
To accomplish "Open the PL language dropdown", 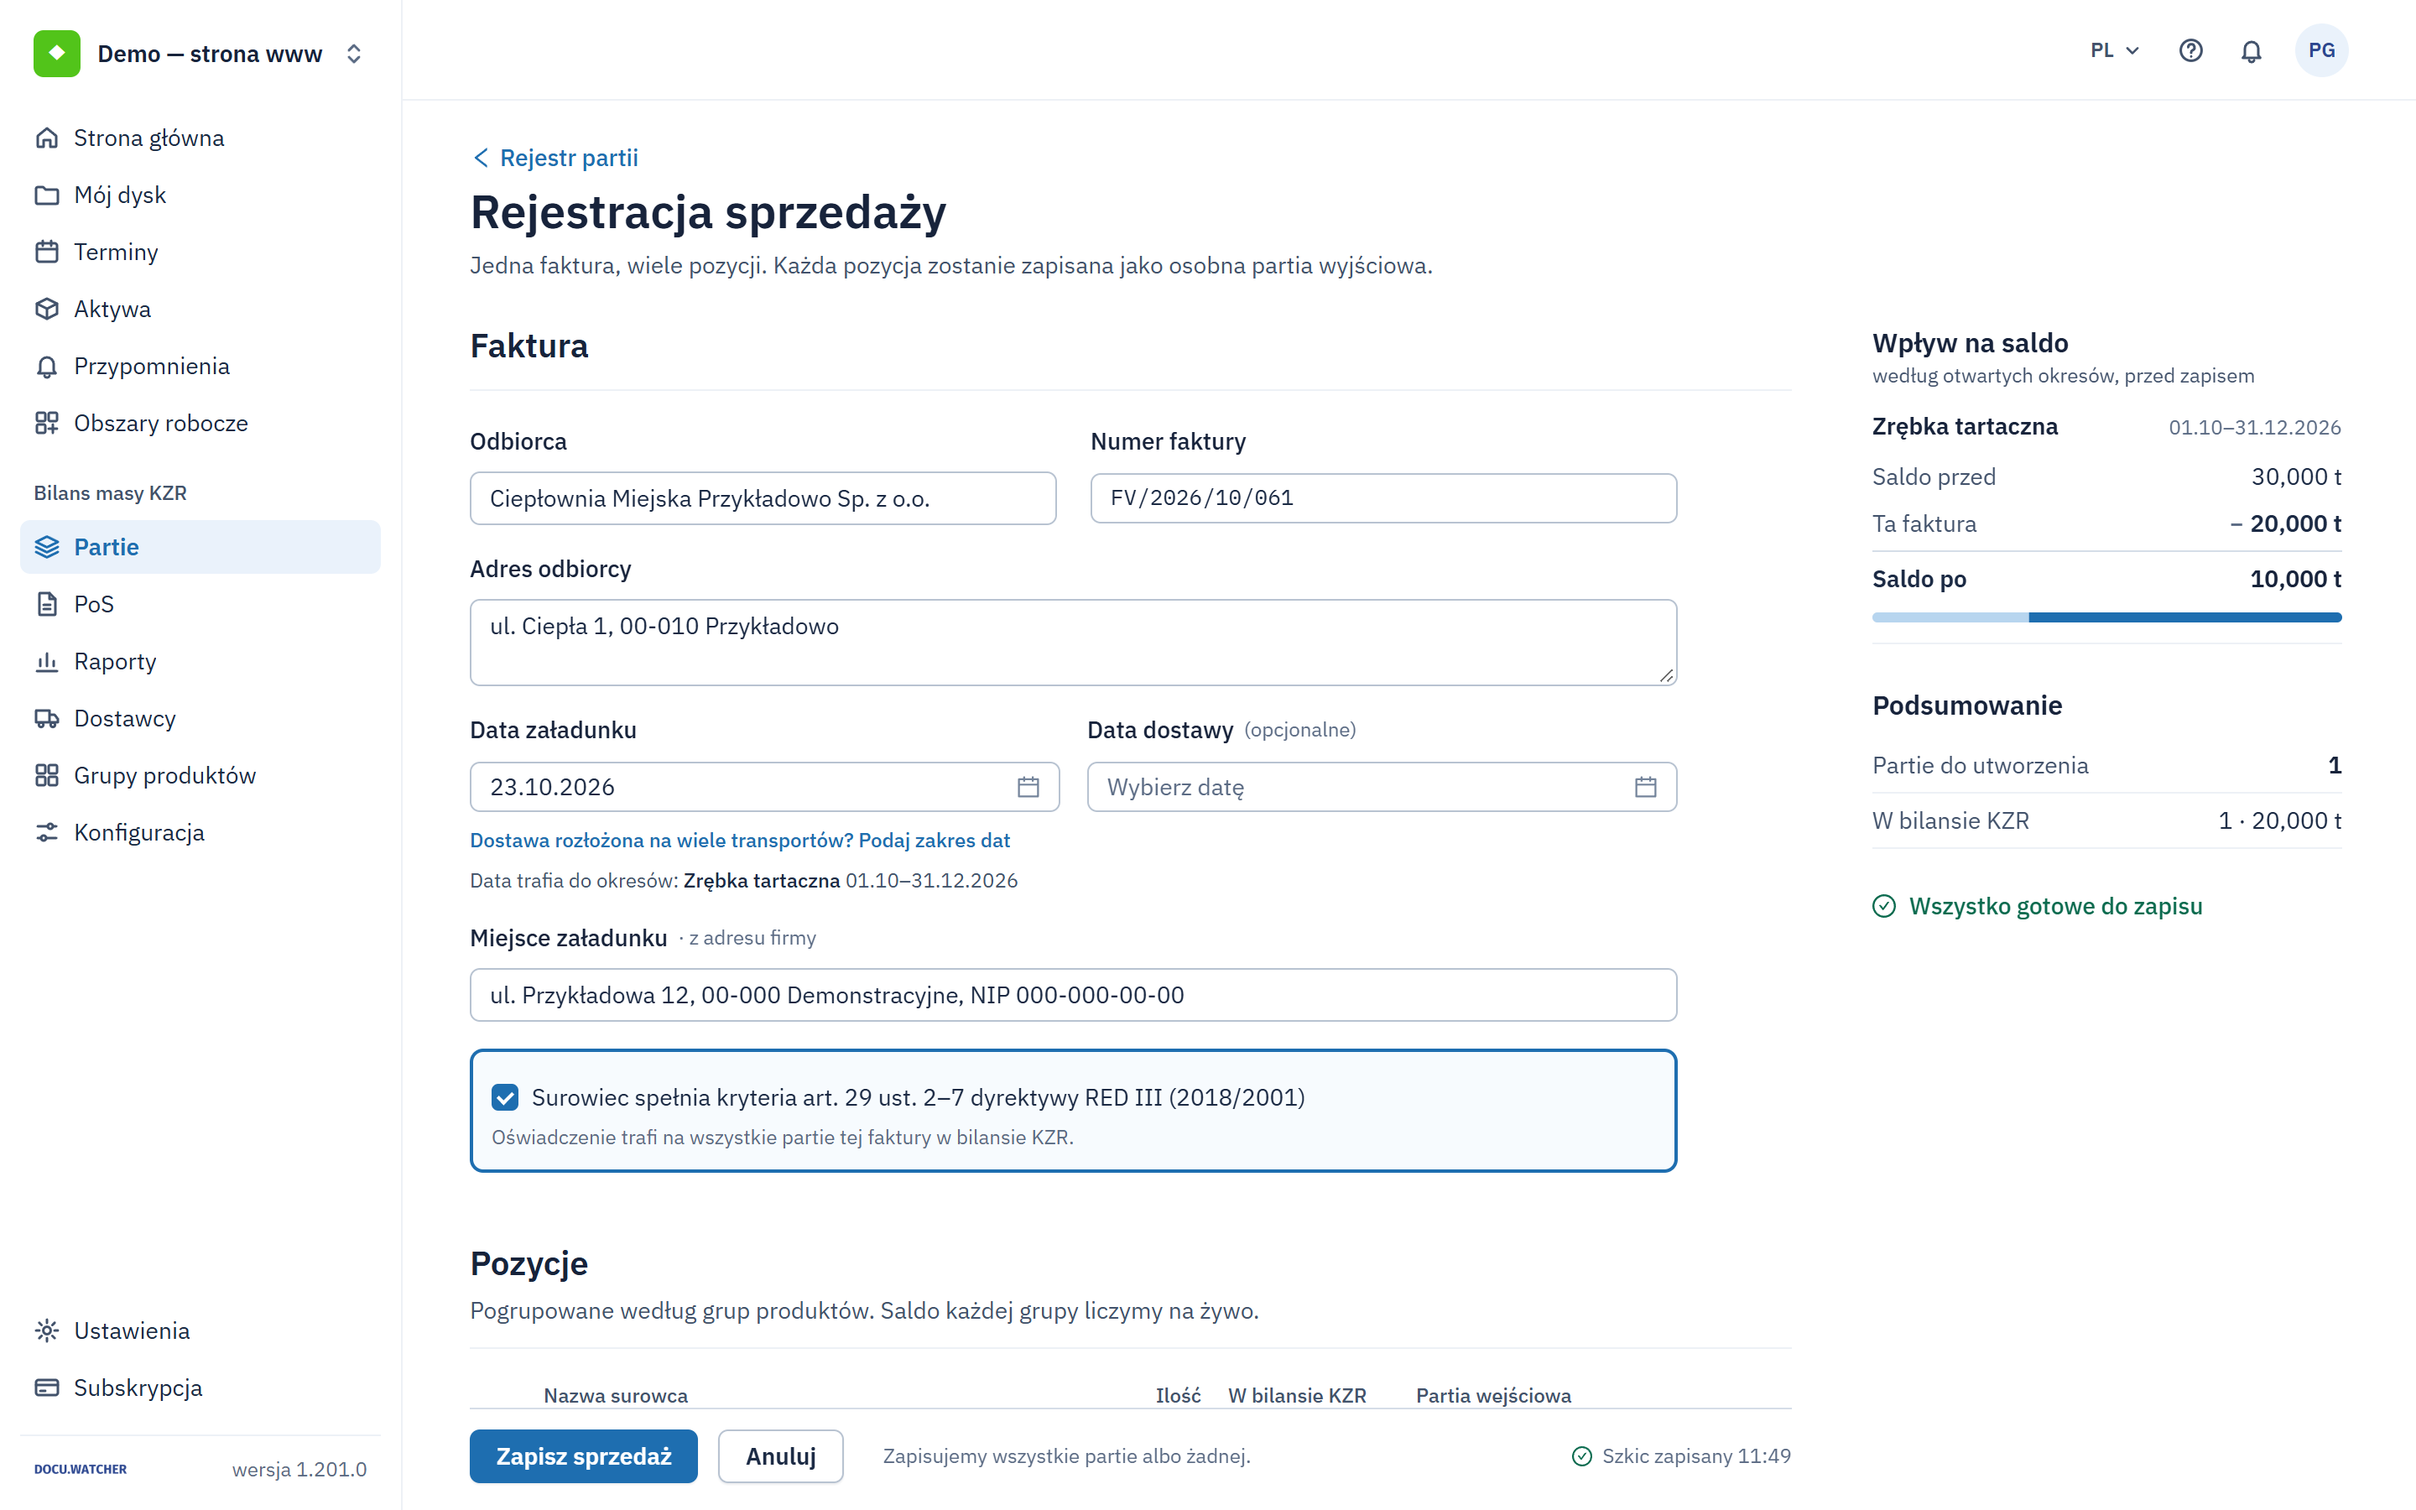I will click(x=2115, y=50).
